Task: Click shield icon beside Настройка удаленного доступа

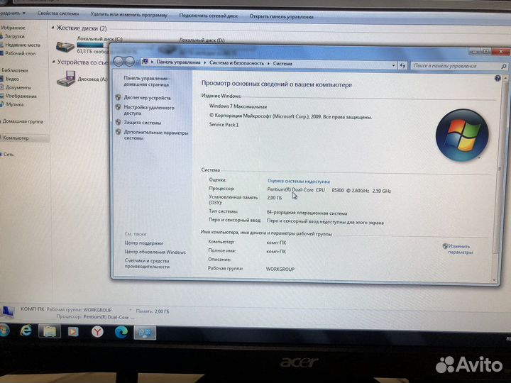Action: pos(119,107)
